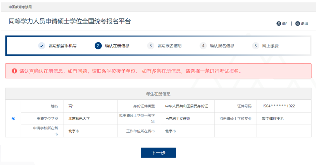Click the step 3 circle icon
316x165 pixels.
click(x=151, y=46)
